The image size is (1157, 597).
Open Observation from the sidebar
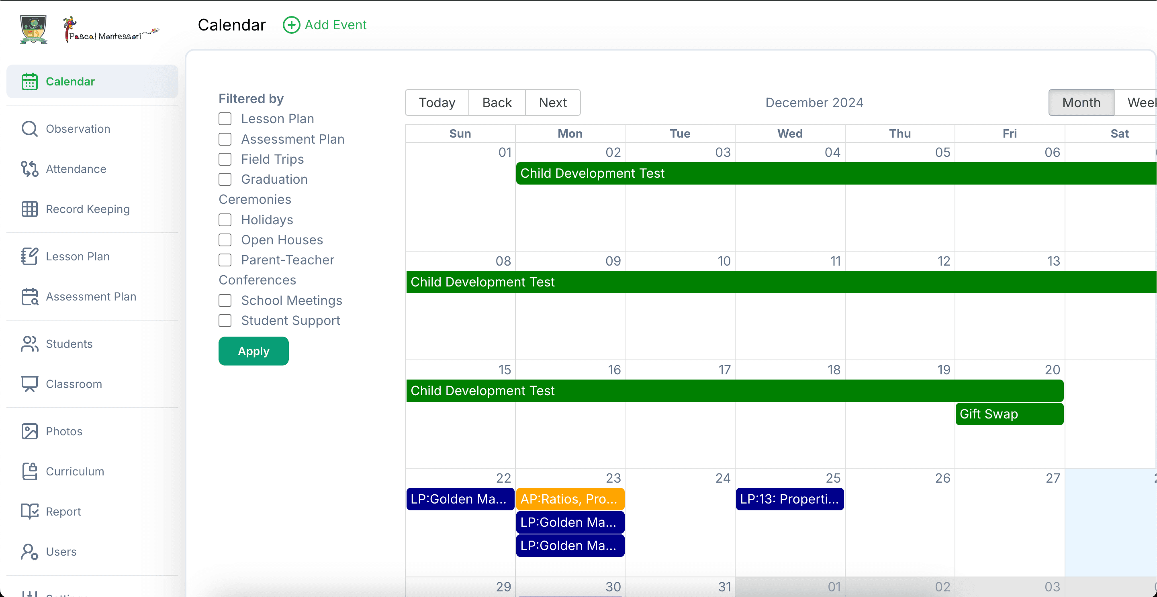pyautogui.click(x=92, y=129)
